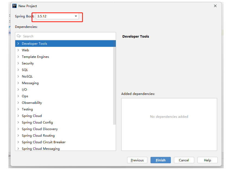Screen dimensions: 234x172
Task: Select the Template Engines row
Action: tap(64, 57)
